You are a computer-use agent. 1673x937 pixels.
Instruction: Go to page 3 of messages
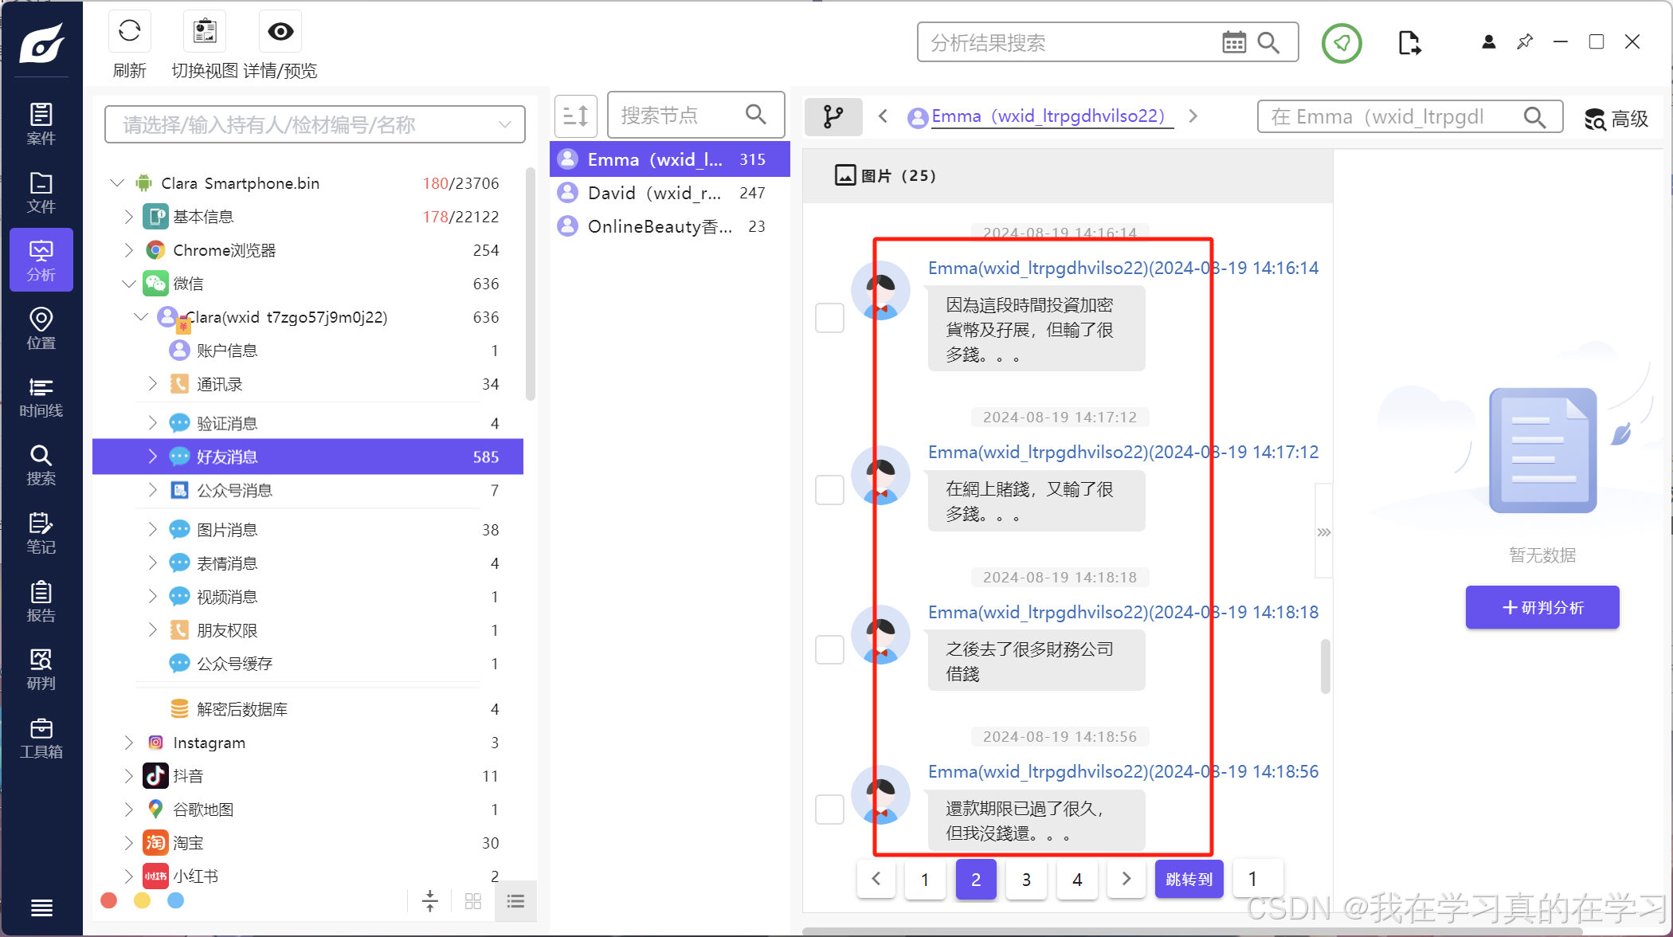click(x=1026, y=879)
